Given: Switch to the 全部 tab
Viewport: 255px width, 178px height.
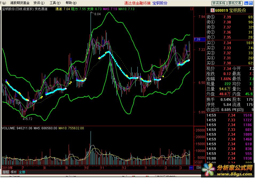Looking at the screenshot, I should (x=22, y=172).
